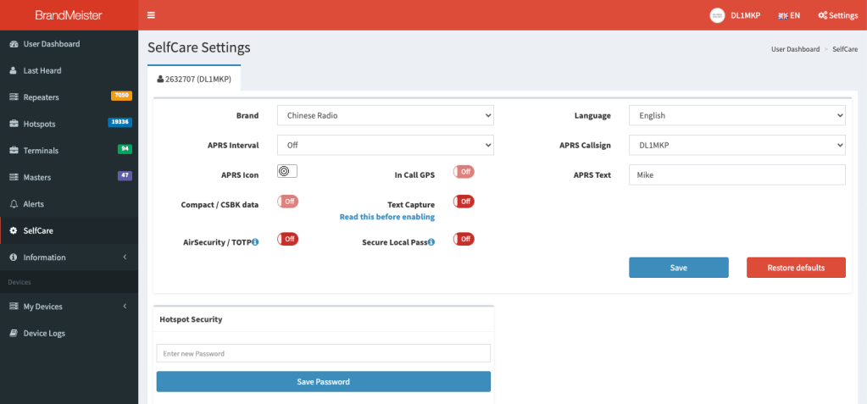Viewport: 867px width, 404px height.
Task: Select the 2632707 (DL1MKP) tab
Action: pos(194,79)
